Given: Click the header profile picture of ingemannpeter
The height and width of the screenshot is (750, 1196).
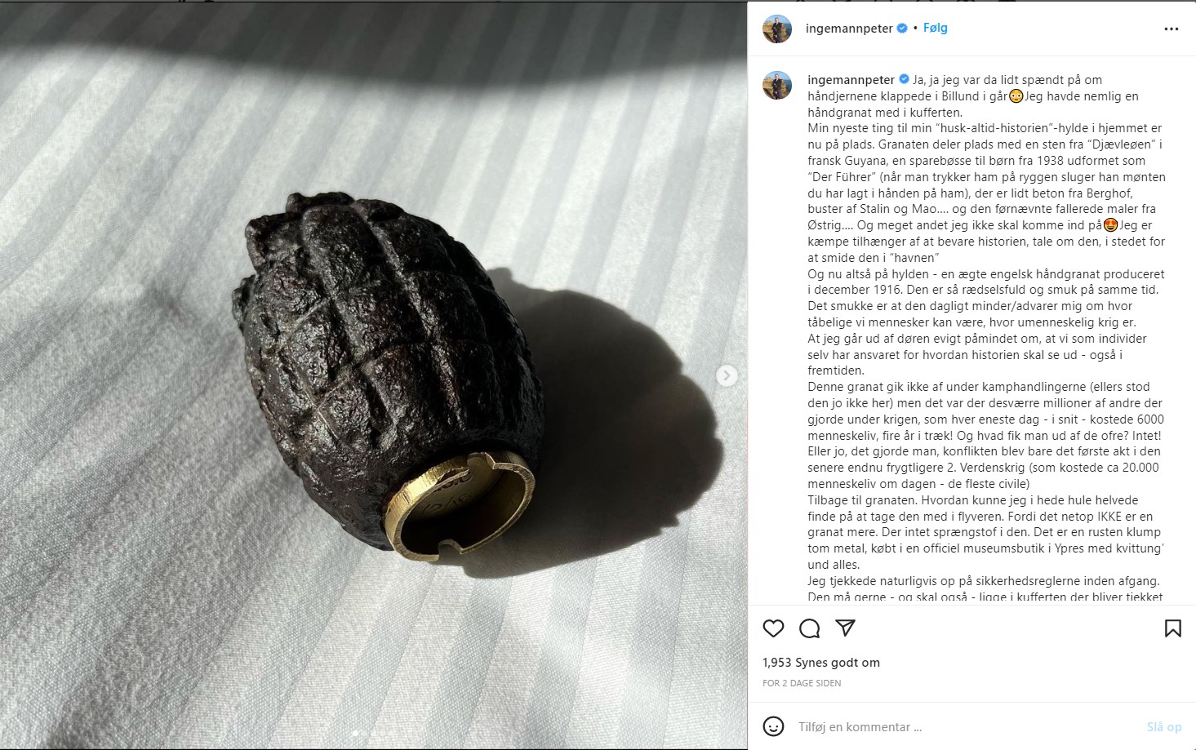Looking at the screenshot, I should (777, 29).
